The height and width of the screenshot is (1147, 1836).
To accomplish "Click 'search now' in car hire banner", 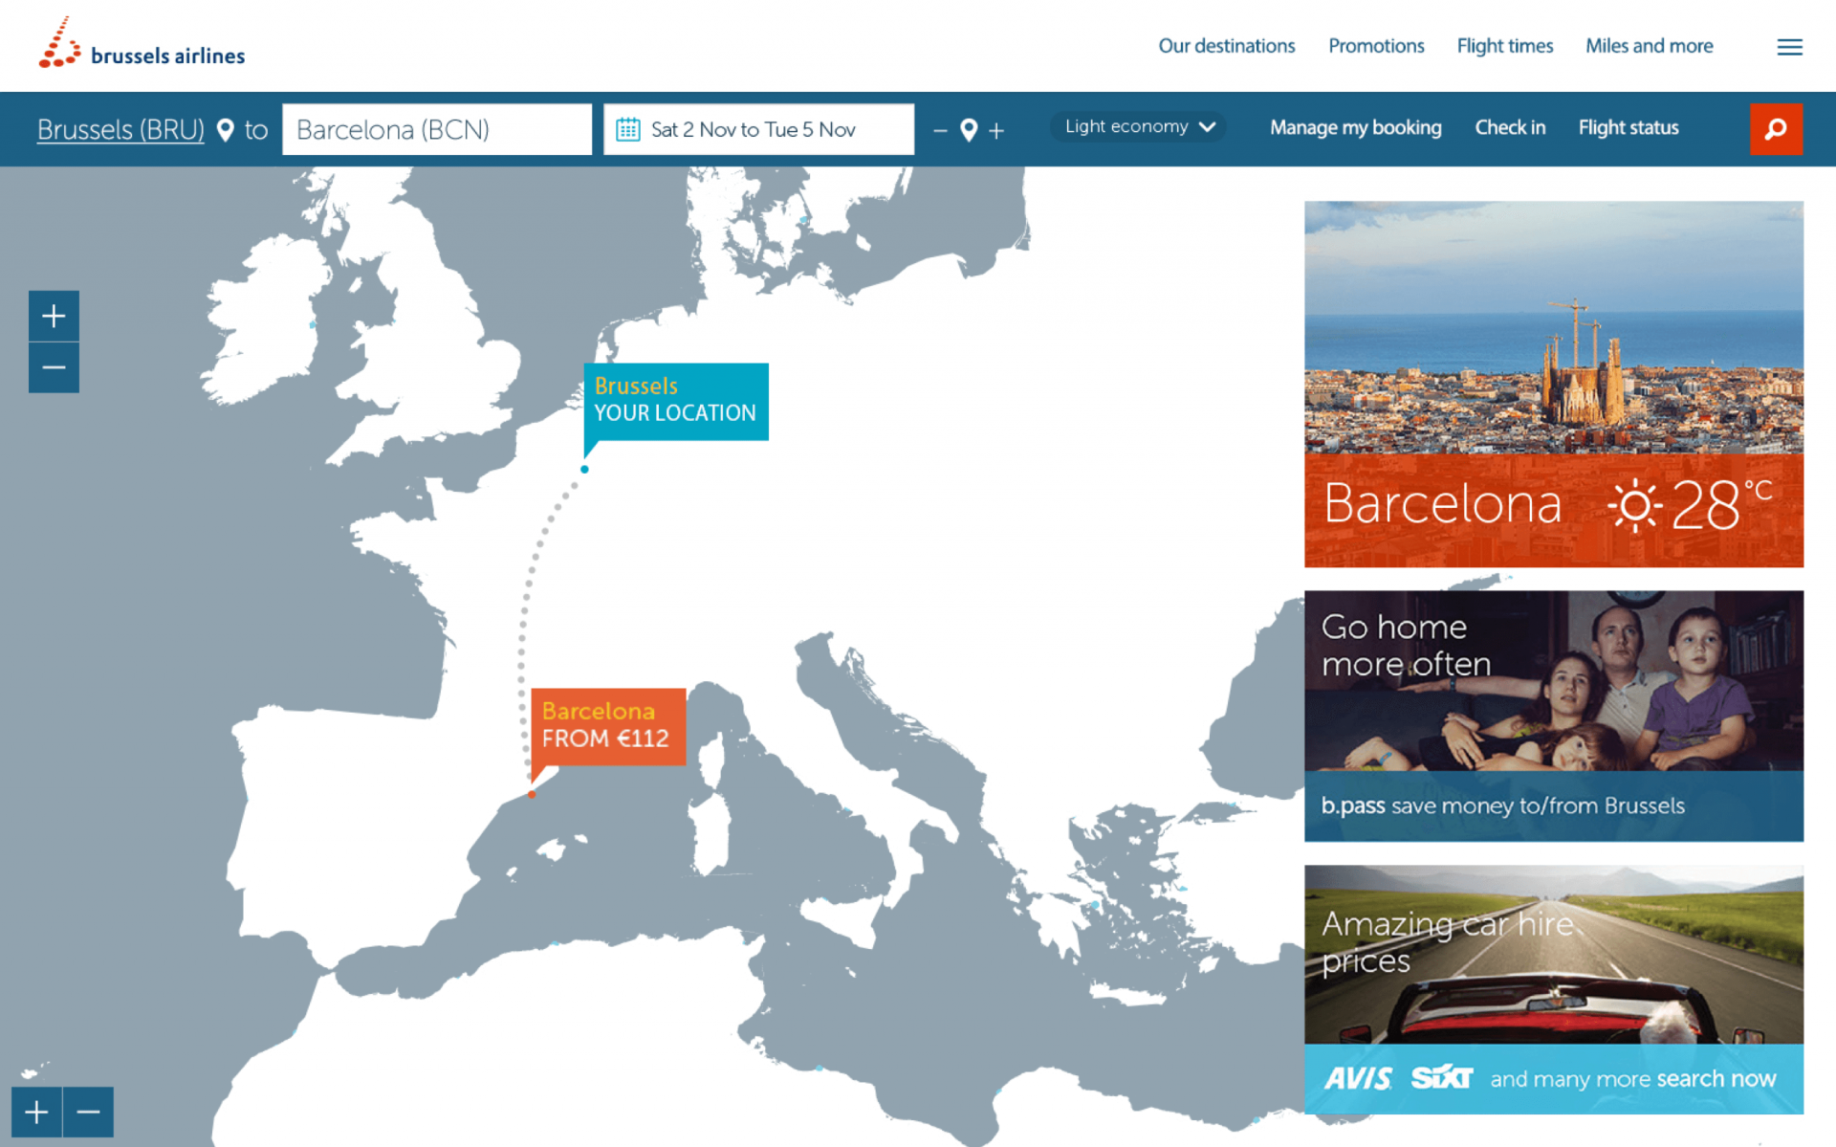I will (x=1716, y=1078).
